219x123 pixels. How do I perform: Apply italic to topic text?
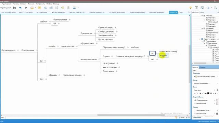tap(203, 93)
